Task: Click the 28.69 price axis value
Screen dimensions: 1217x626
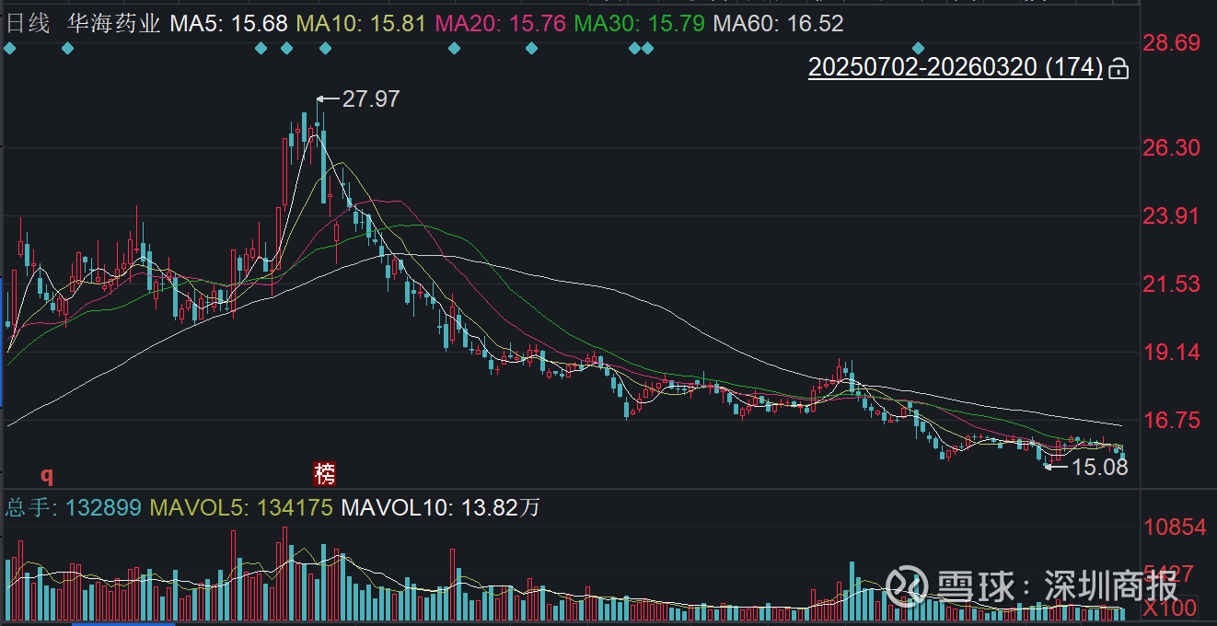Action: pyautogui.click(x=1172, y=43)
